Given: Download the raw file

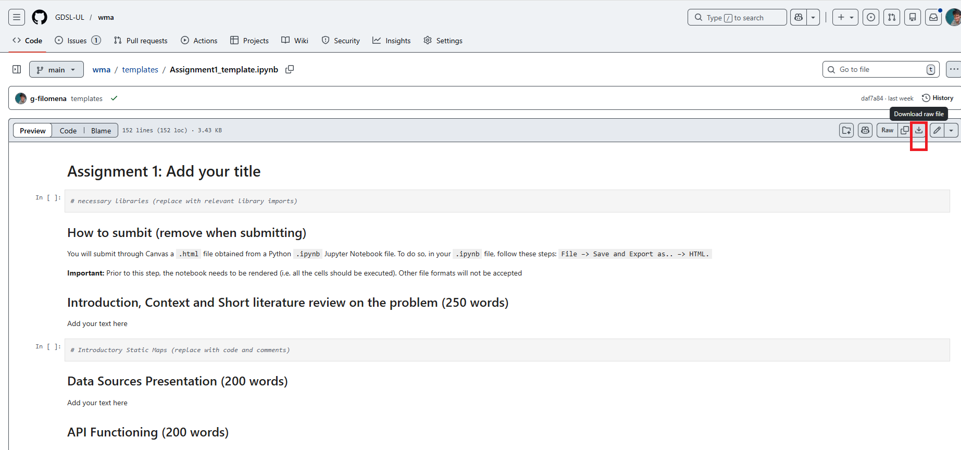Looking at the screenshot, I should coord(919,130).
